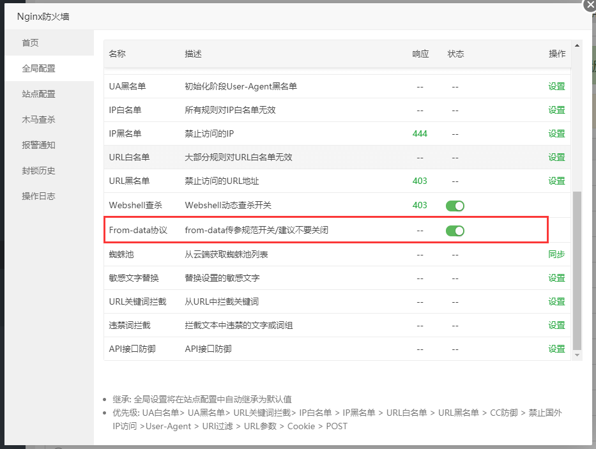Image resolution: width=596 pixels, height=449 pixels.
Task: Click the scrollbar down arrow
Action: (x=577, y=355)
